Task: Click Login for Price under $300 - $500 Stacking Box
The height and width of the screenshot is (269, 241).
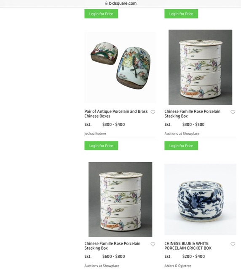Action: [x=181, y=146]
